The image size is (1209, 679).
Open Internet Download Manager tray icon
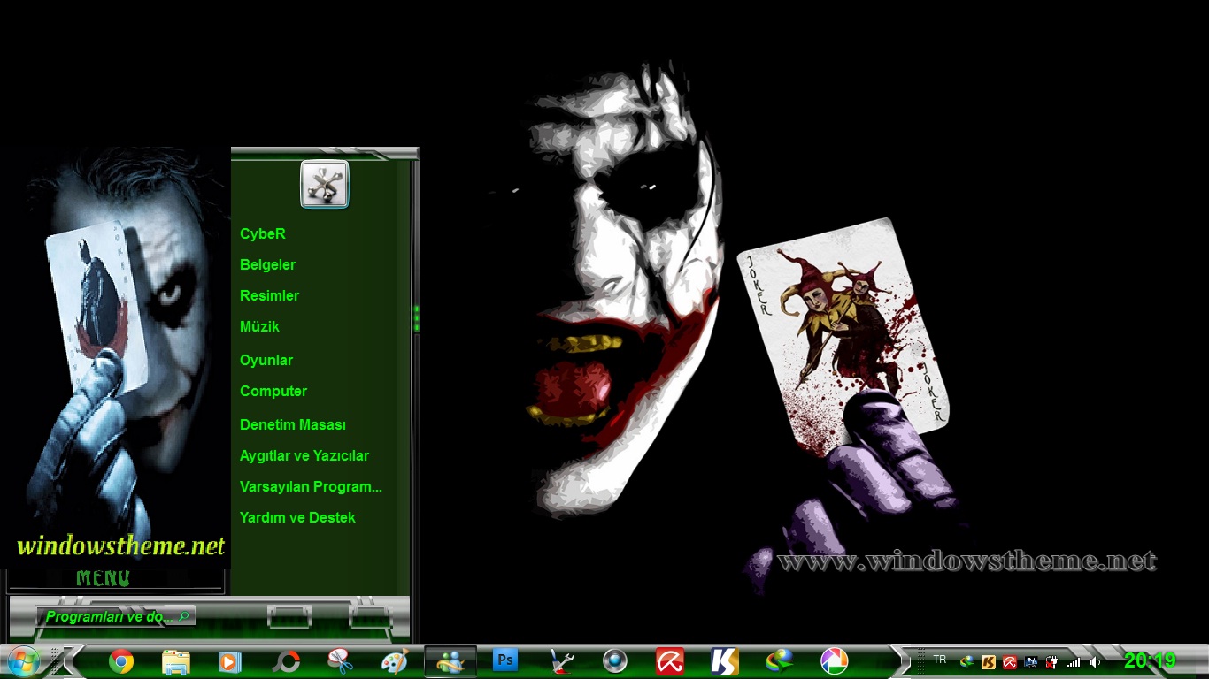tap(967, 661)
